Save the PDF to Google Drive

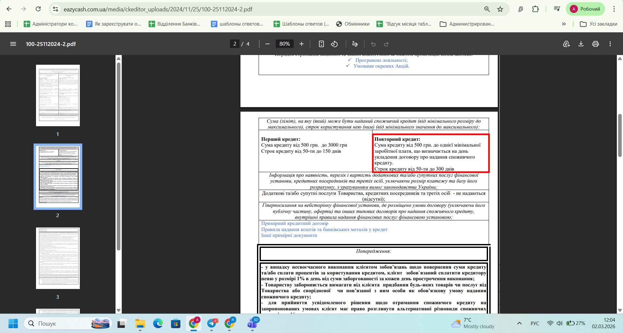[x=566, y=44]
